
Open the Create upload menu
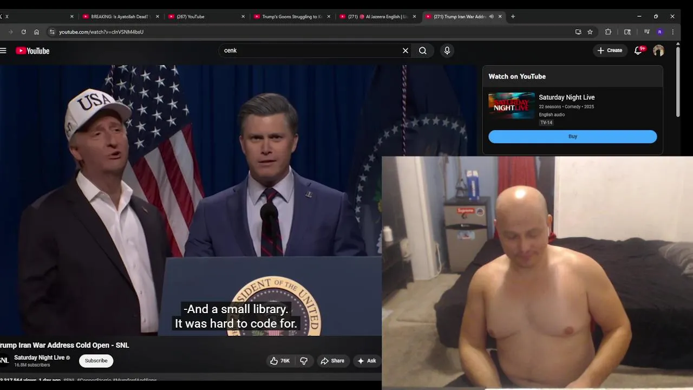coord(610,50)
